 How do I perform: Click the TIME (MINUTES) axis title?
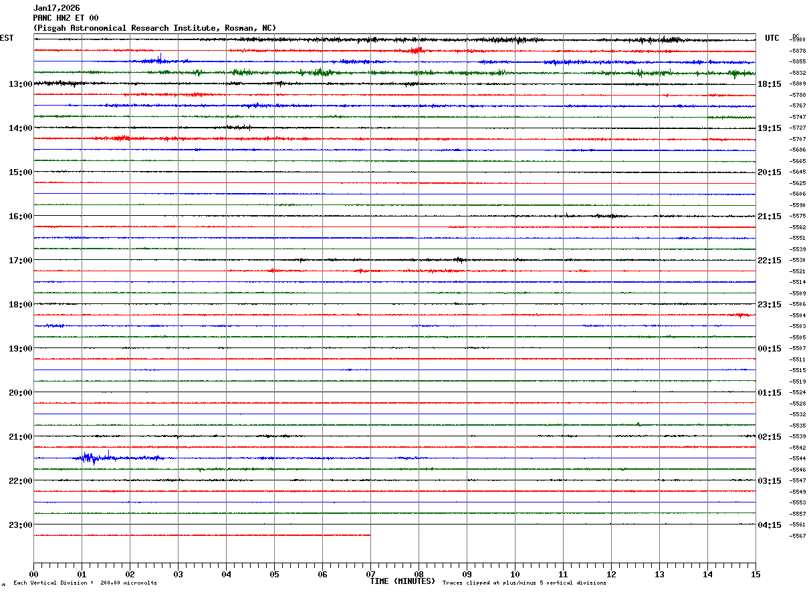point(402,581)
